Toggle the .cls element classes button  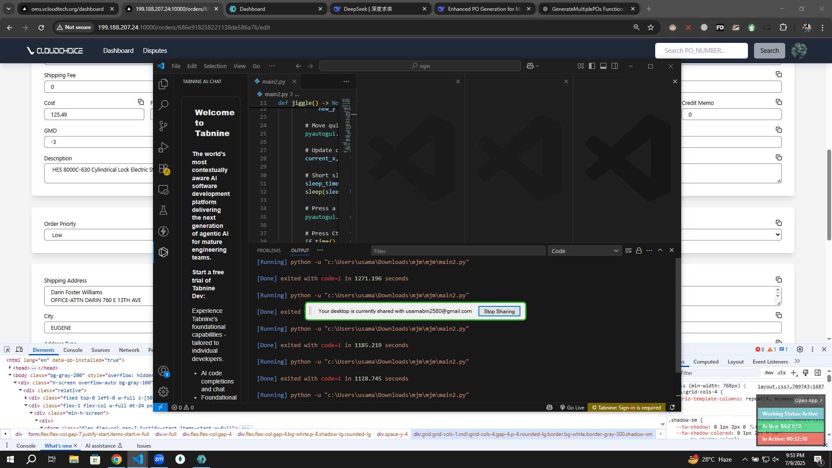click(x=781, y=373)
